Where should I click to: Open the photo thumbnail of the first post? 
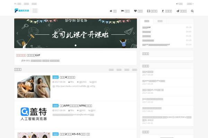point(34,87)
